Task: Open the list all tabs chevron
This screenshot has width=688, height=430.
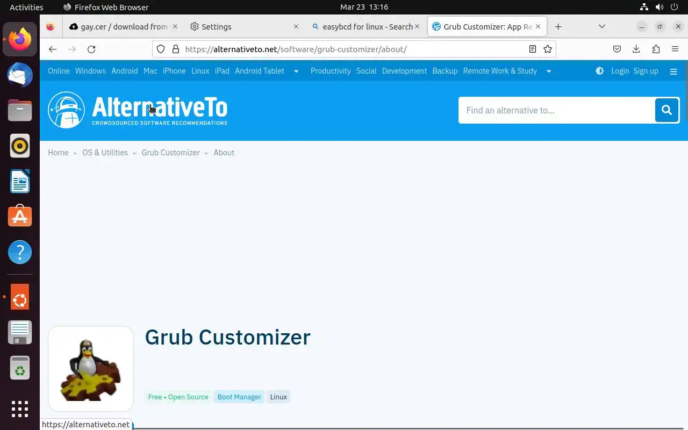Action: 602,26
